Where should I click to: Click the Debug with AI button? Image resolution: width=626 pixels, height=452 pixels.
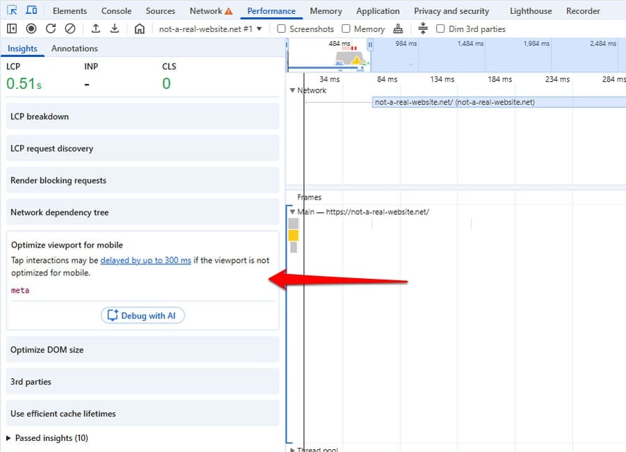pos(142,315)
